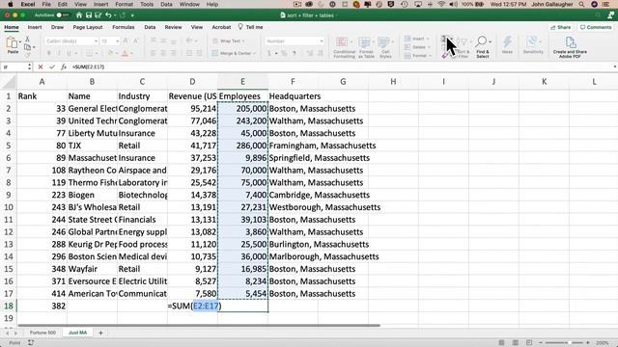The image size is (618, 347).
Task: Switch to the Fortune 500 sheet tab
Action: pos(42,333)
